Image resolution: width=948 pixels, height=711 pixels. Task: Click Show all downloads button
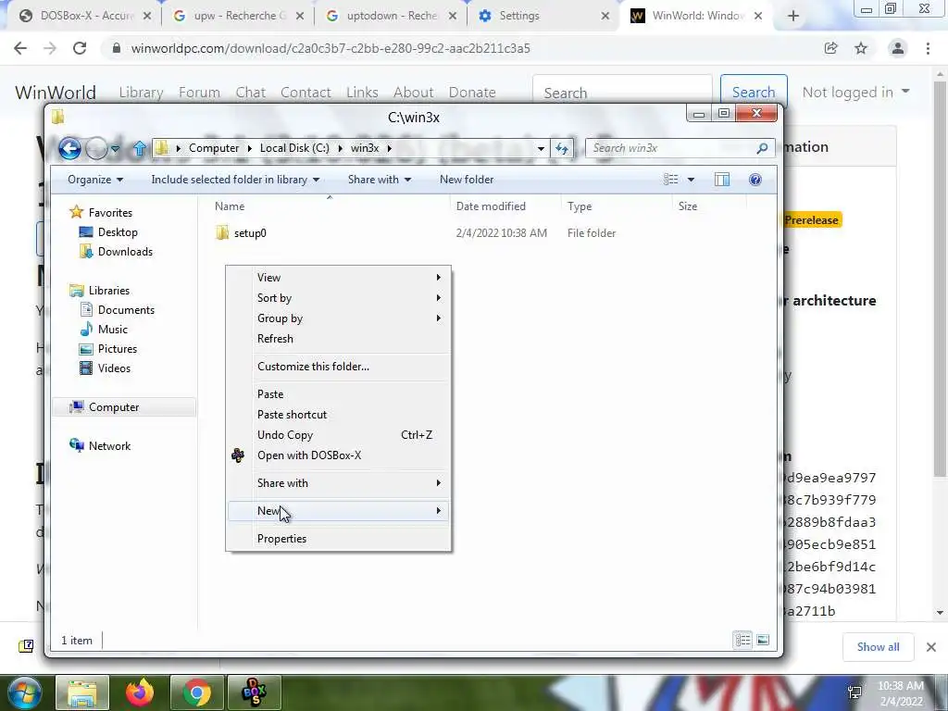pyautogui.click(x=878, y=647)
